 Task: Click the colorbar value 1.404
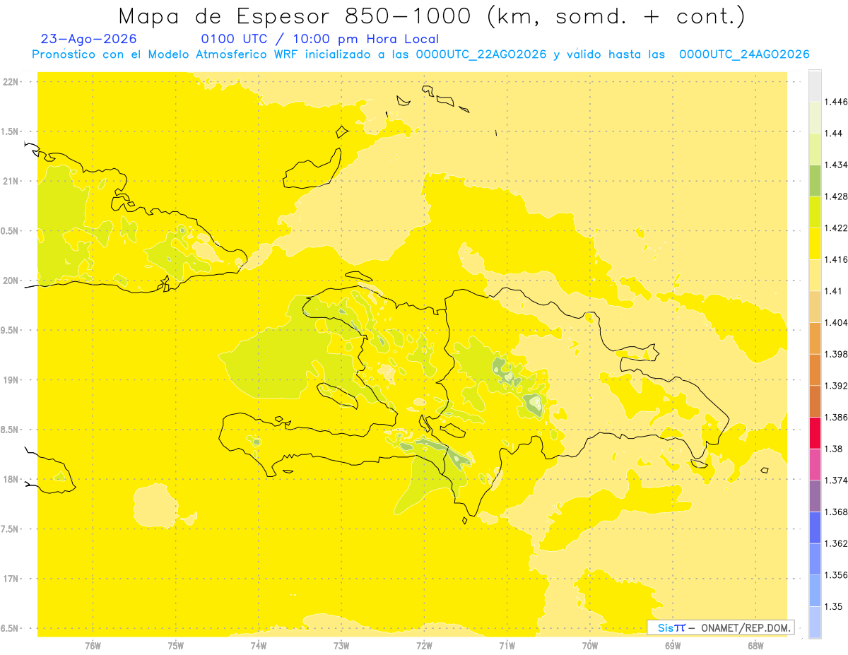click(x=836, y=322)
